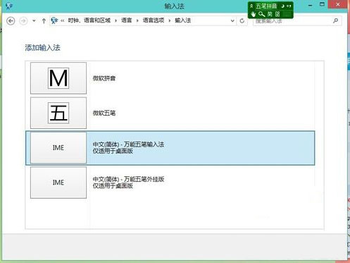
Task: Click 中文(简体) - 万能五笔外挂版 text
Action: coord(128,179)
